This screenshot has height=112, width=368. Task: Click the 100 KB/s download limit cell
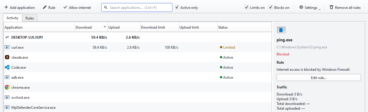point(171,47)
